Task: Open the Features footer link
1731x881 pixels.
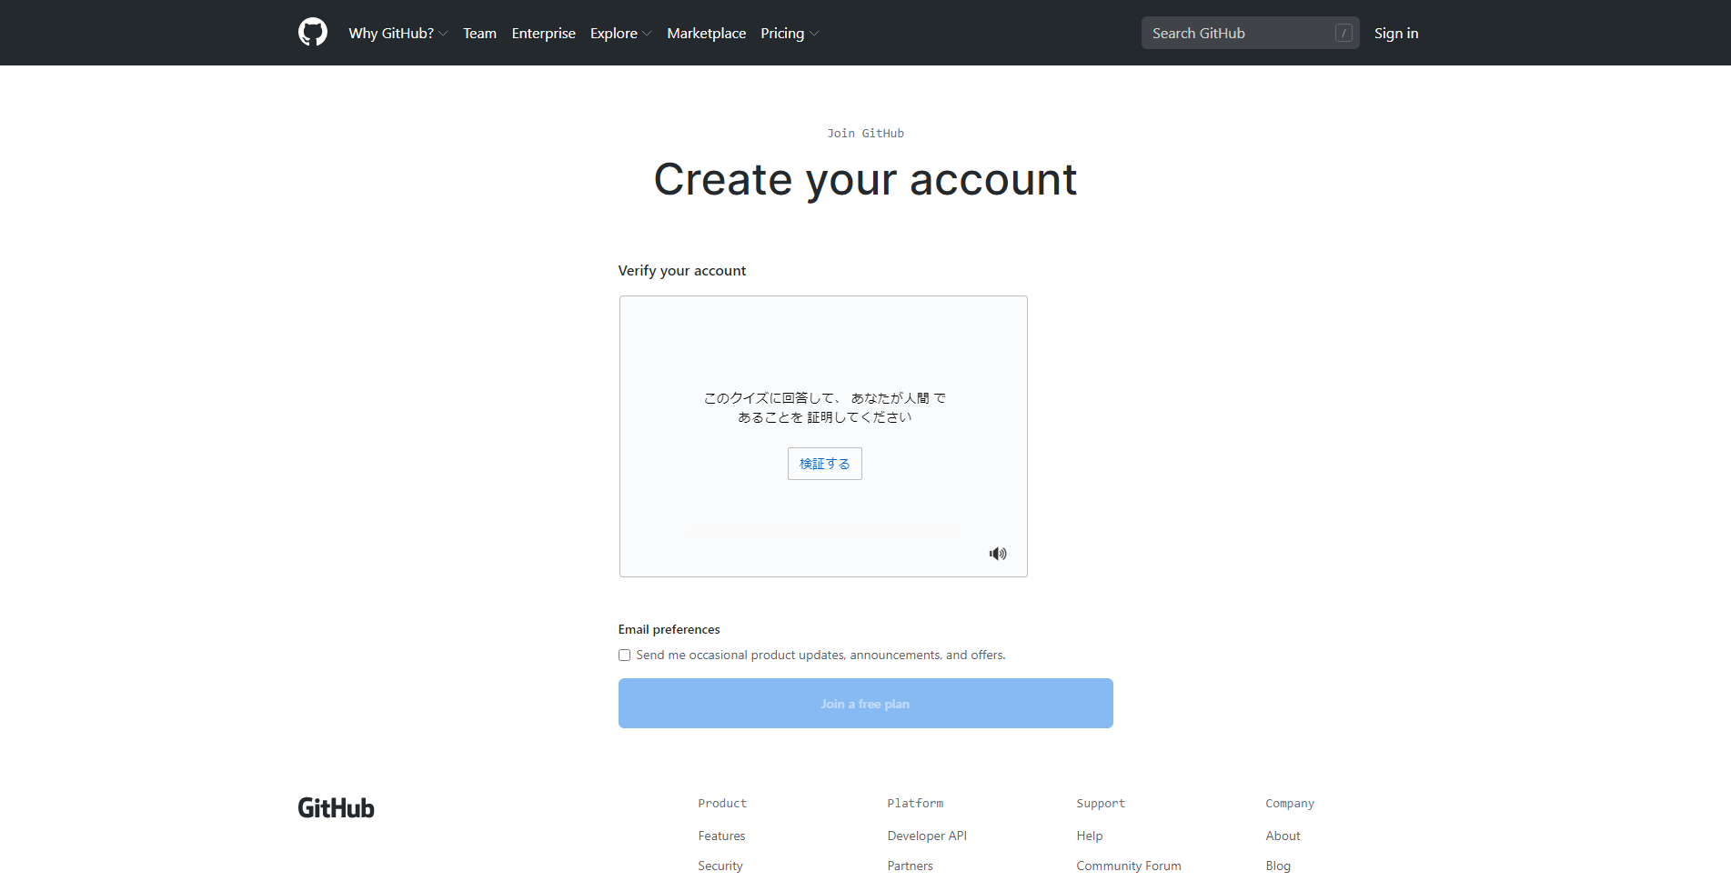Action: tap(721, 836)
